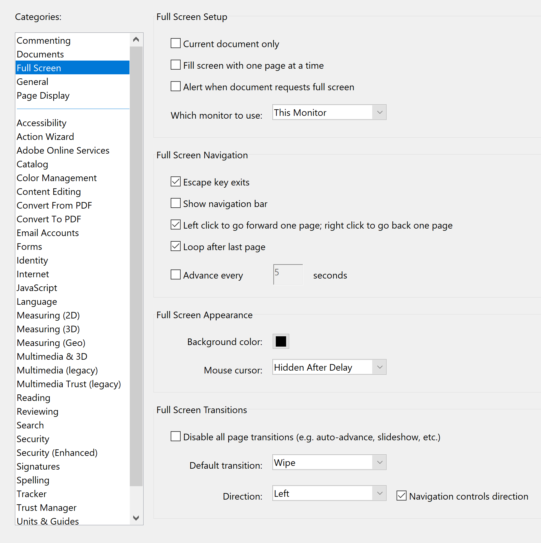
Task: Select Convert From PDF category
Action: pos(72,205)
